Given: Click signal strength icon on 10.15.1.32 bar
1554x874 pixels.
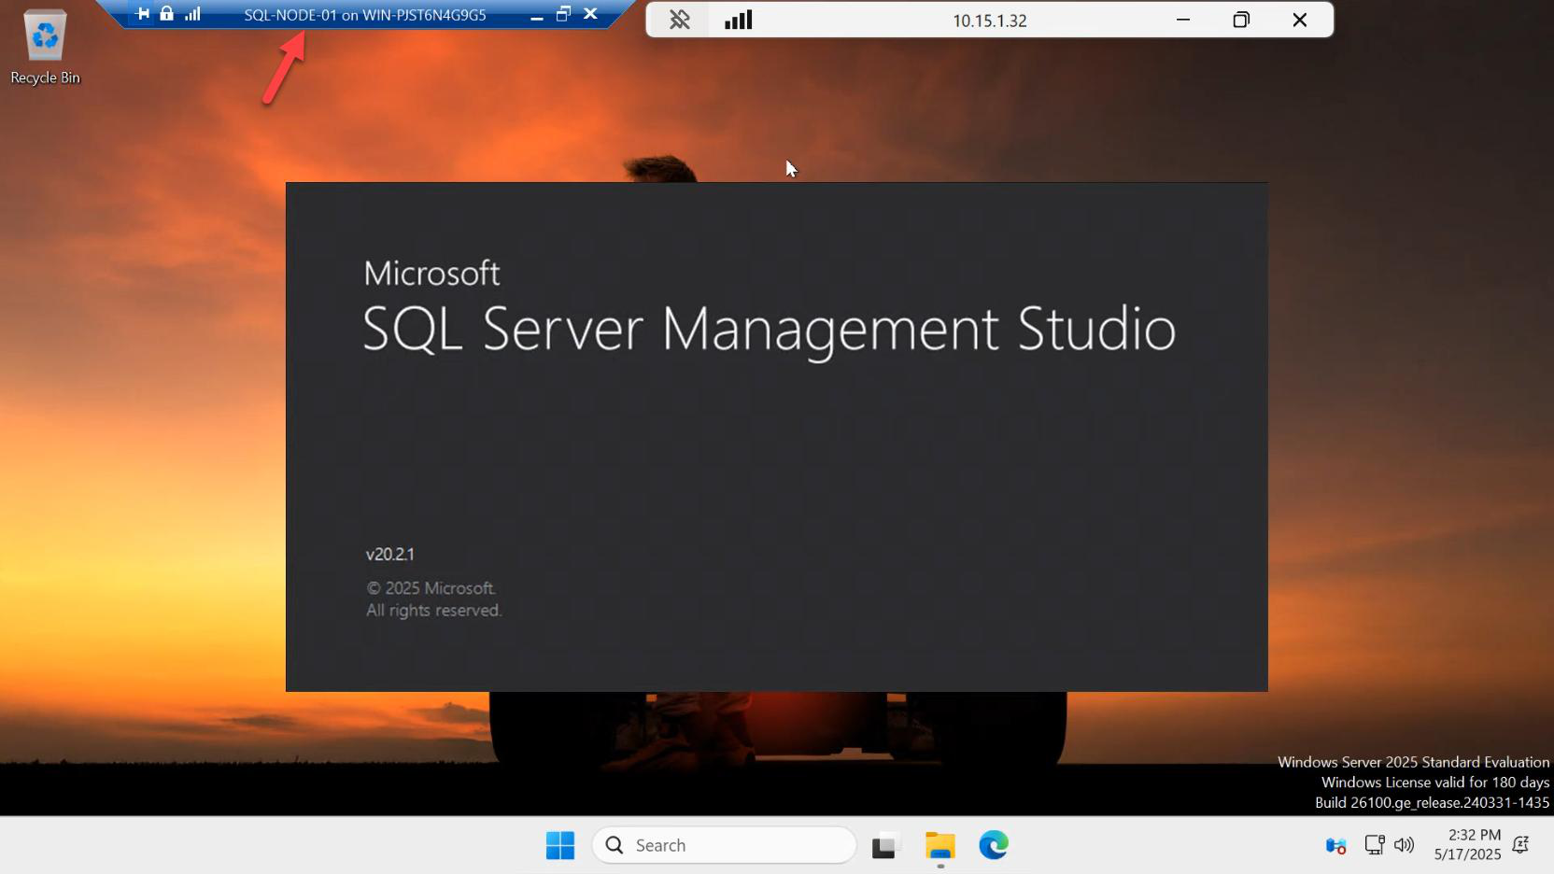Looking at the screenshot, I should point(739,20).
